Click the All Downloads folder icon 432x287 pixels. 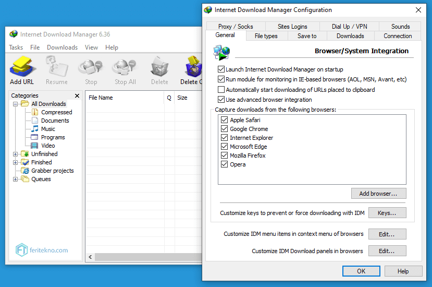25,103
